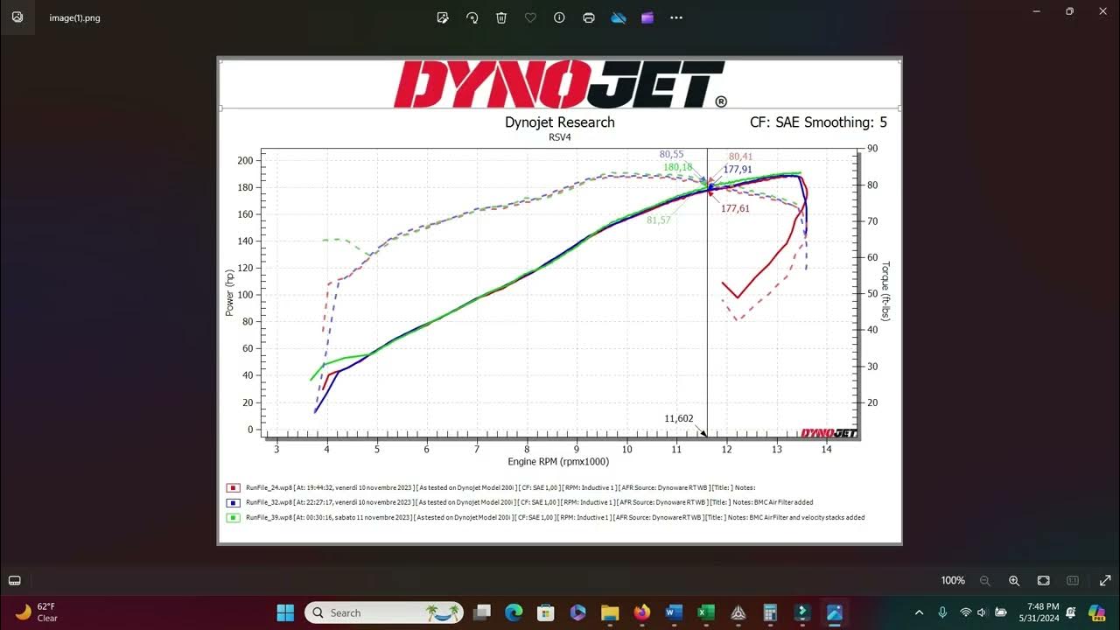
Task: Click the red RunFile_24.wp8 legend swatch
Action: pyautogui.click(x=233, y=488)
